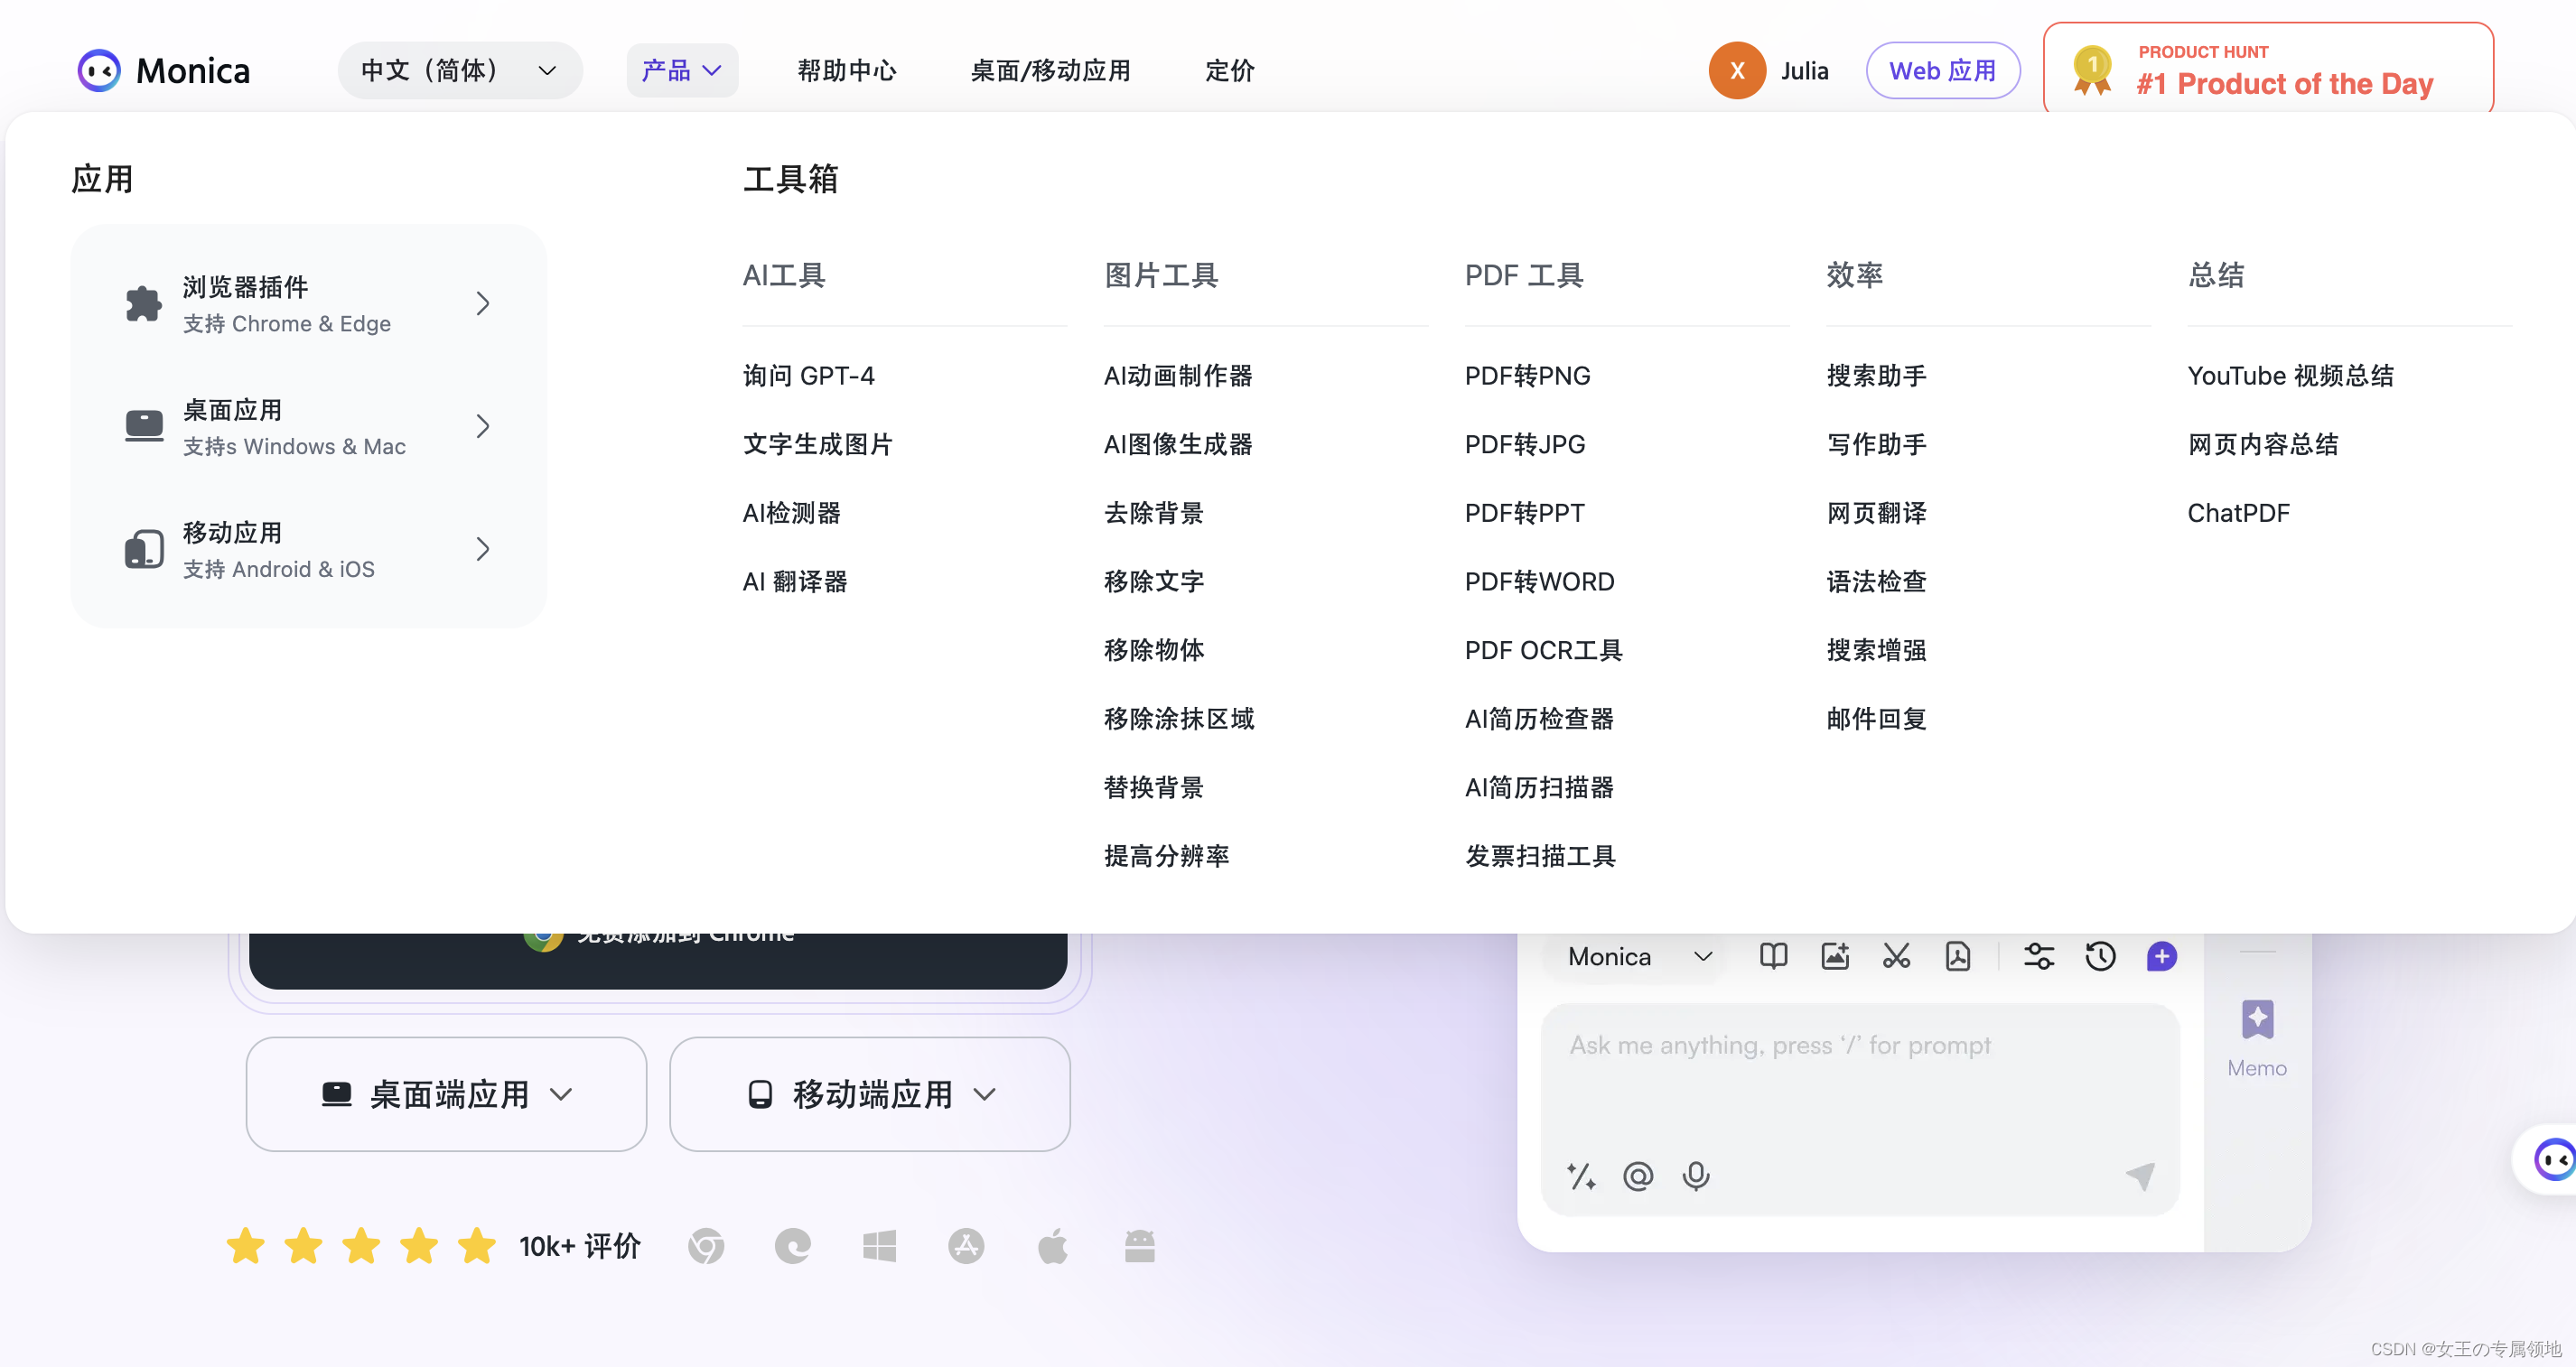Click the image upload icon in chat toolbar
The height and width of the screenshot is (1367, 2576).
coord(1835,956)
